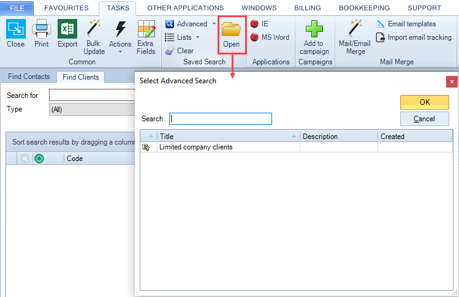
Task: Close the Select Advanced Search dialog
Action: click(x=452, y=81)
